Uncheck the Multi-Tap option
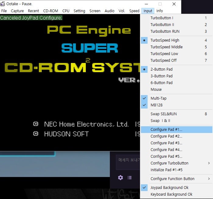The image size is (213, 199). click(176, 98)
